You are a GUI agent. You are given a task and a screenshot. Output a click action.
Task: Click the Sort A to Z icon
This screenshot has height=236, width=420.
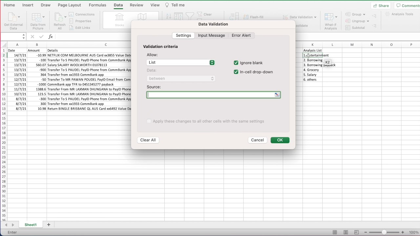pos(168,16)
